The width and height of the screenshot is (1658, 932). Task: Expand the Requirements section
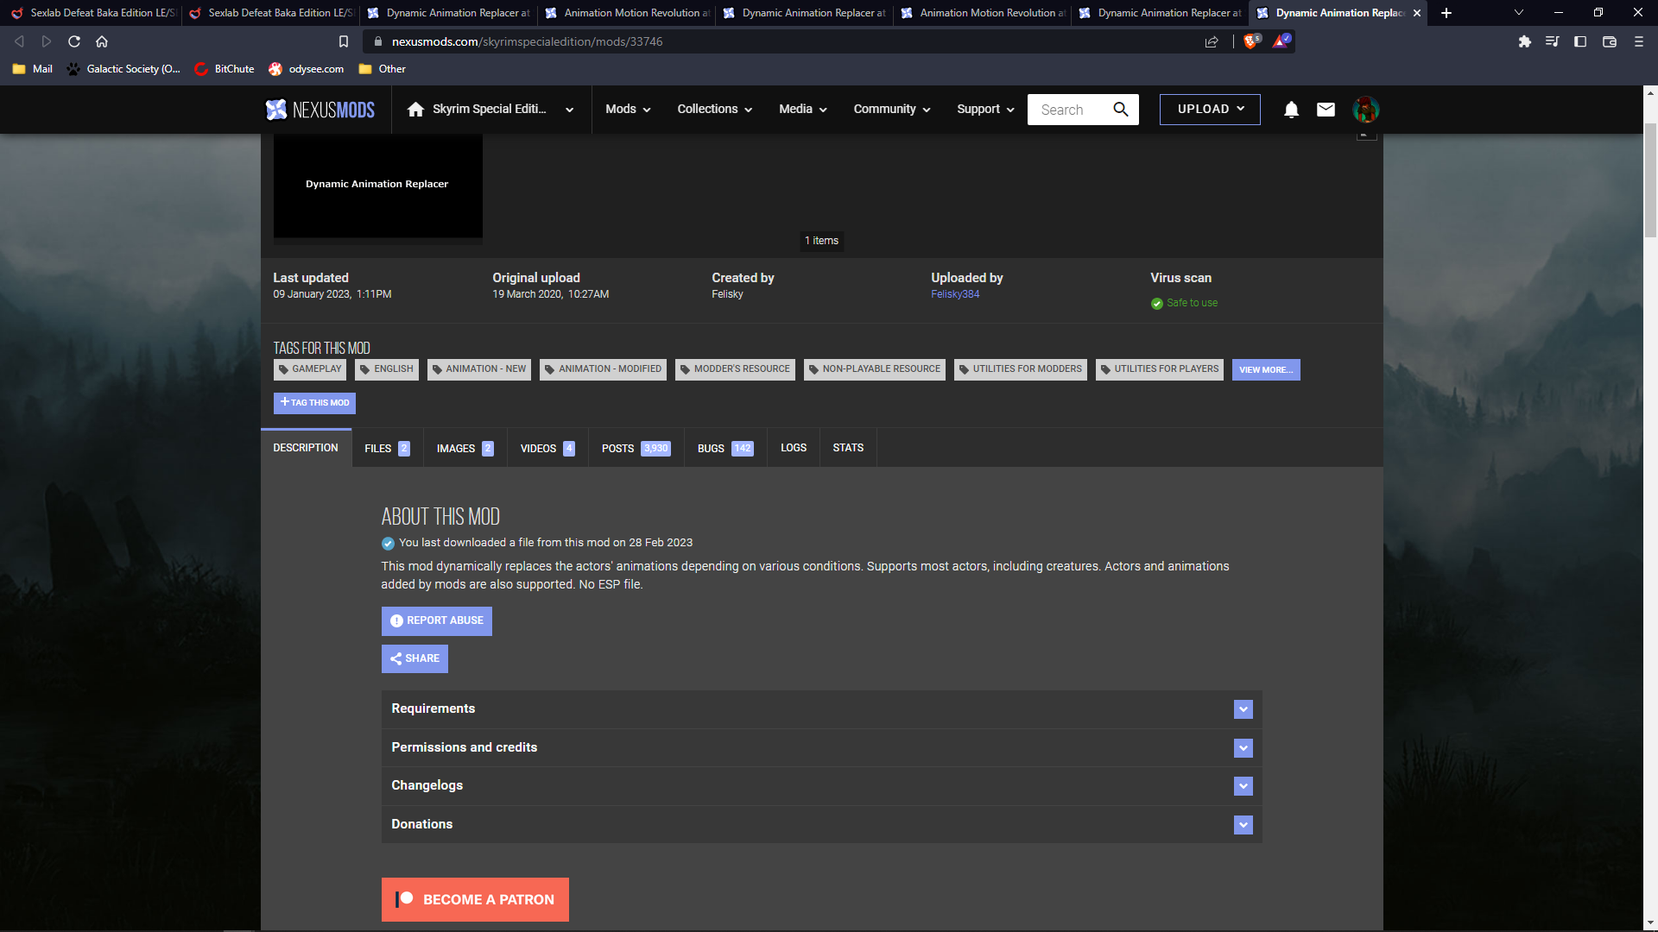pos(1243,708)
